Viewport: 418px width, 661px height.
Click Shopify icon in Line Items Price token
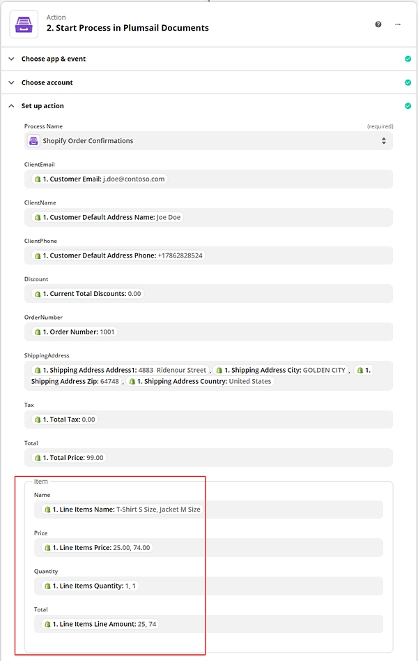coord(47,548)
